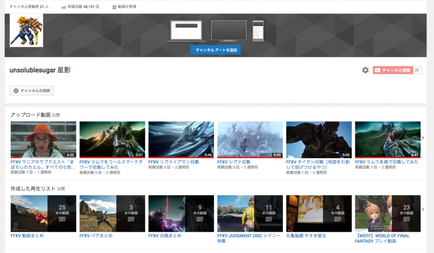Click the red チャンネル登録 subscribe button
The image size is (434, 253).
(393, 70)
